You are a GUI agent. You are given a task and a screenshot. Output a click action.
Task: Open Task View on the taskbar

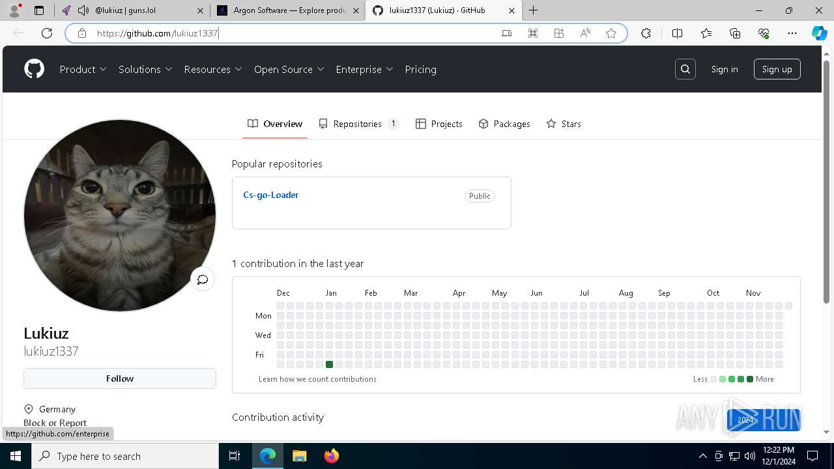(x=235, y=456)
